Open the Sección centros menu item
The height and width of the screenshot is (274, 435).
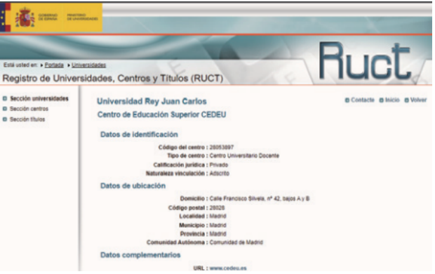click(29, 109)
